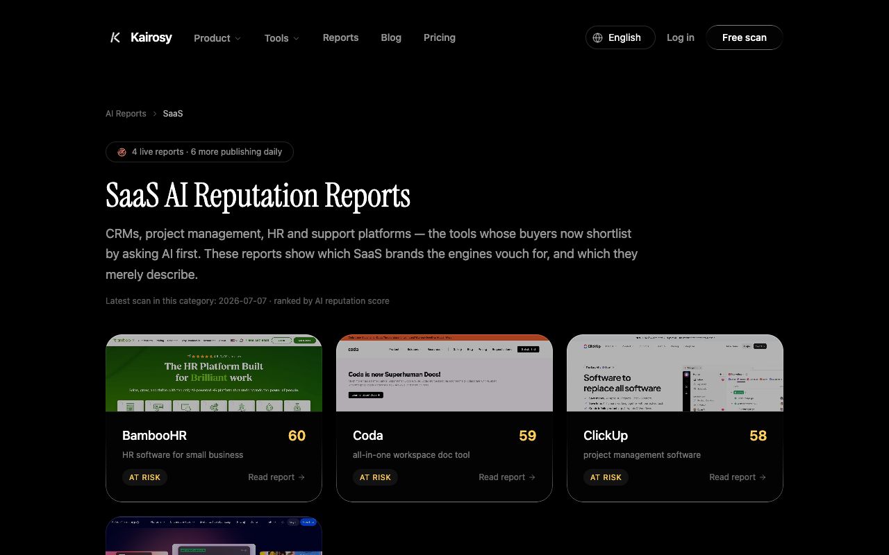The image size is (889, 555).
Task: Click the latest scan date line
Action: (x=247, y=301)
